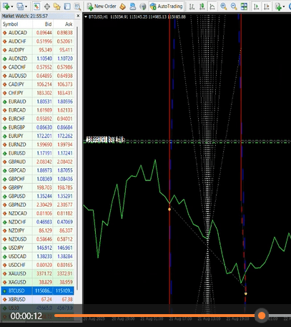Open the Strategy Tester magnifier icon
The image size is (291, 327).
(77, 6)
